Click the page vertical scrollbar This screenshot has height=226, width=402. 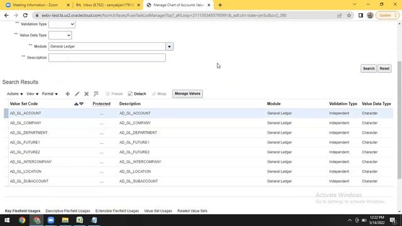399,120
